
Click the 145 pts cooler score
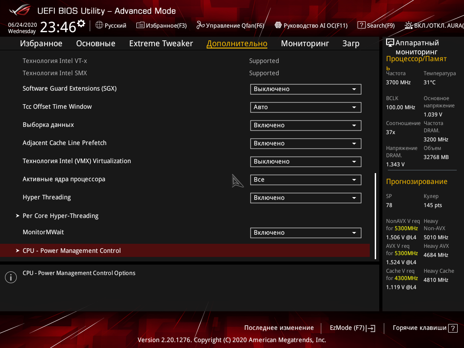coord(433,205)
